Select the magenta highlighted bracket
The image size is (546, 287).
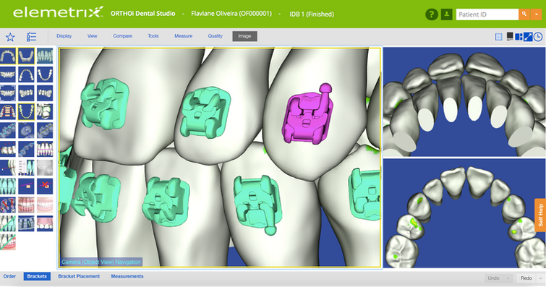click(305, 115)
